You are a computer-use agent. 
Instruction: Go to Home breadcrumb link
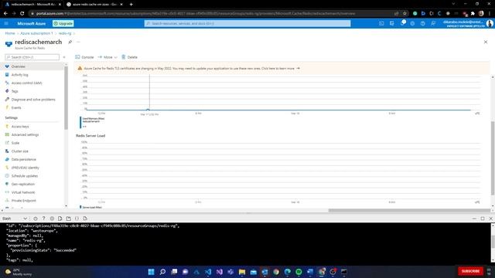pyautogui.click(x=10, y=33)
